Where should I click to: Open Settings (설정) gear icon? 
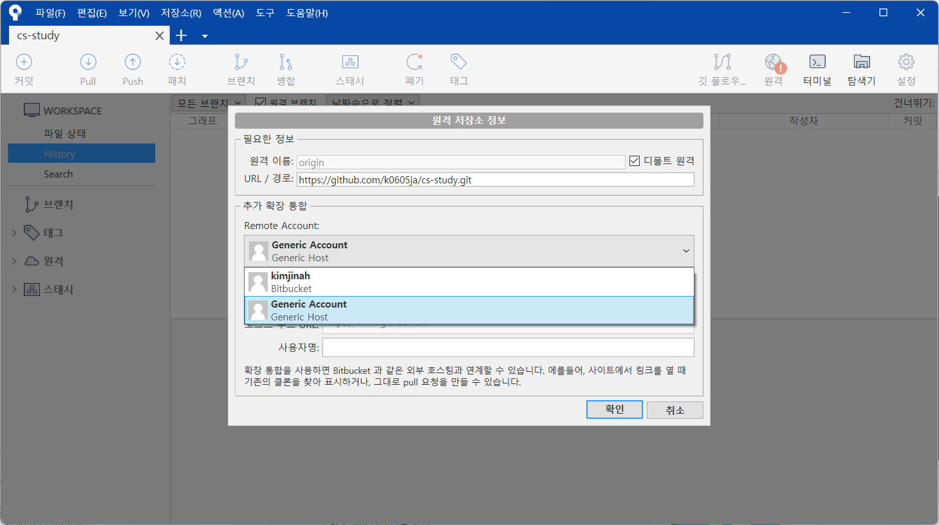[906, 62]
